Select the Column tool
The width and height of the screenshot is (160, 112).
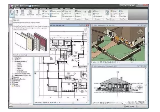(x=39, y=13)
